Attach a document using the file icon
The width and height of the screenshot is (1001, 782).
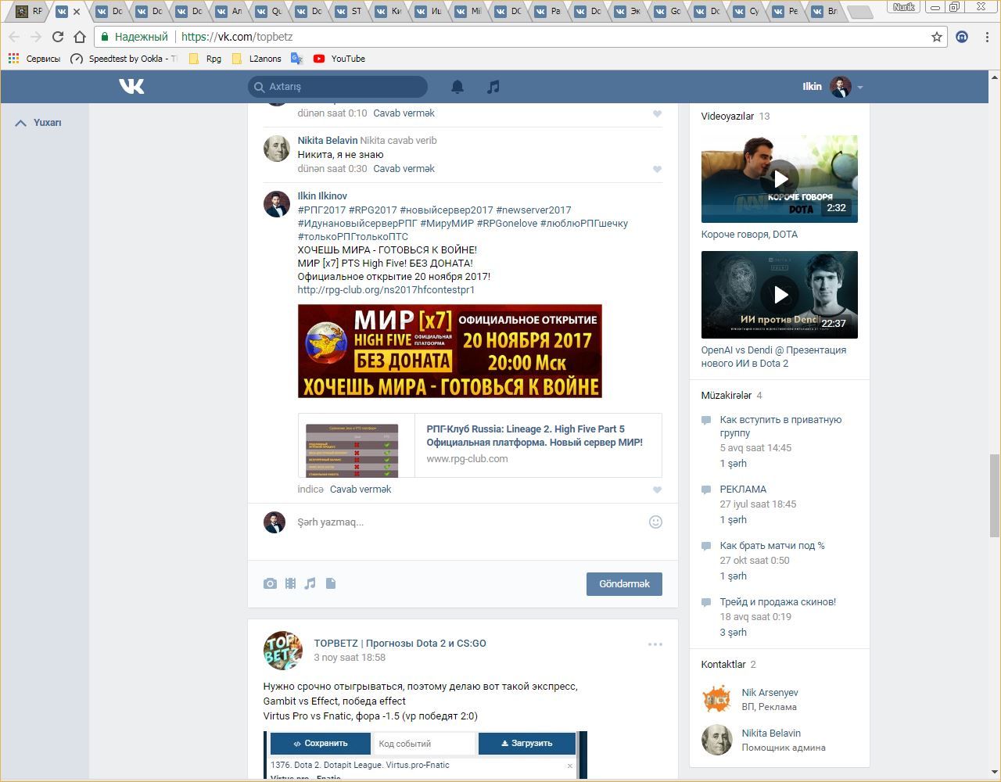coord(331,583)
